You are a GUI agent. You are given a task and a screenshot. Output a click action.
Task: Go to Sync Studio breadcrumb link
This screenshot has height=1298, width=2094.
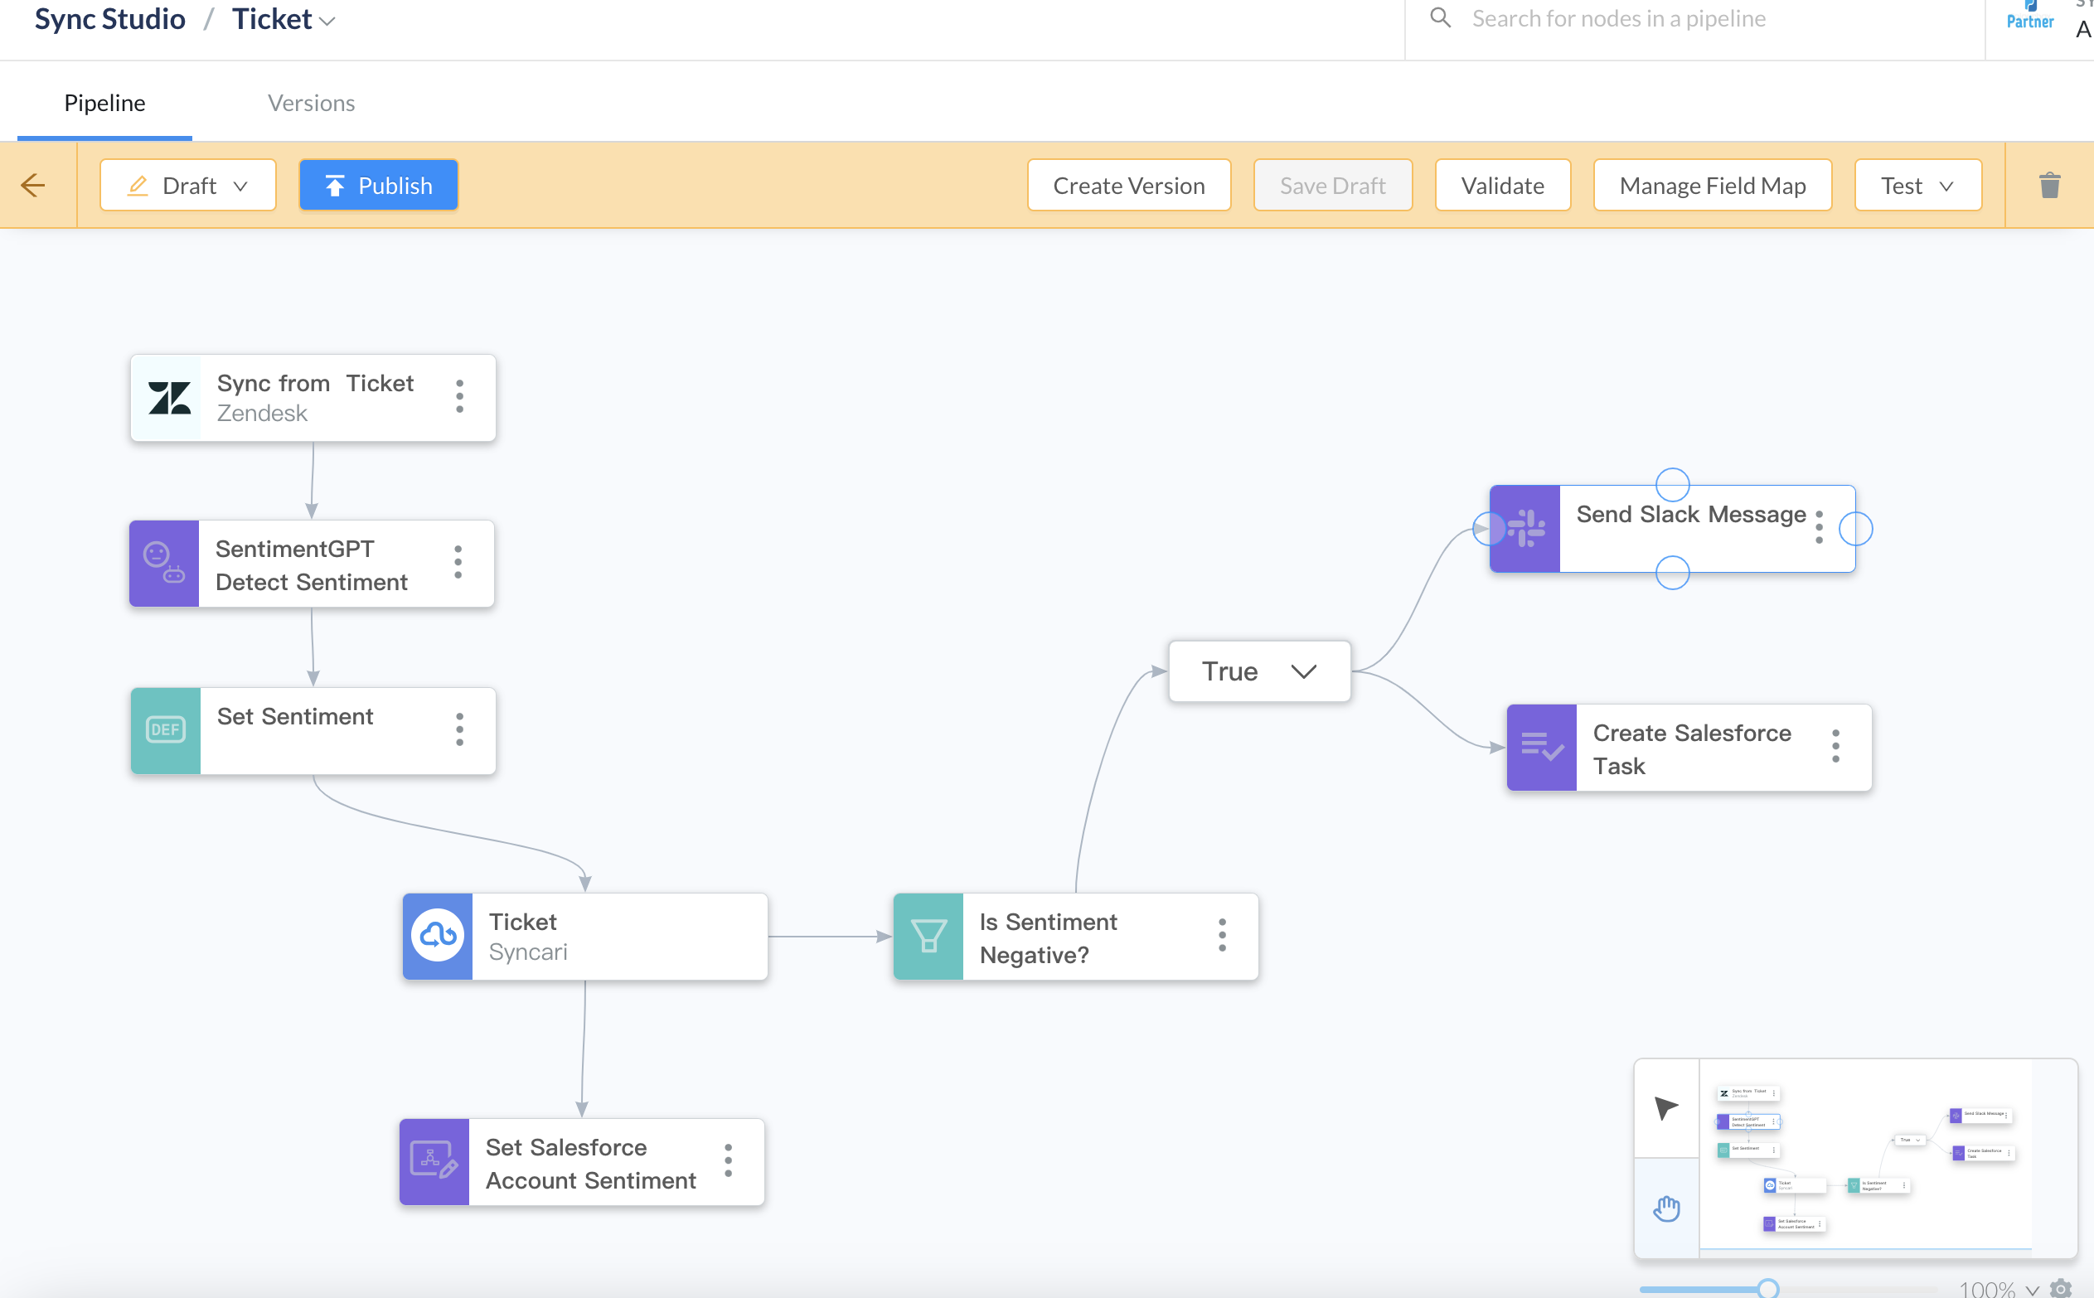click(x=110, y=19)
